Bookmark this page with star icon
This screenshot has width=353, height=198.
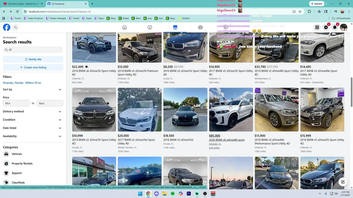(x=300, y=12)
